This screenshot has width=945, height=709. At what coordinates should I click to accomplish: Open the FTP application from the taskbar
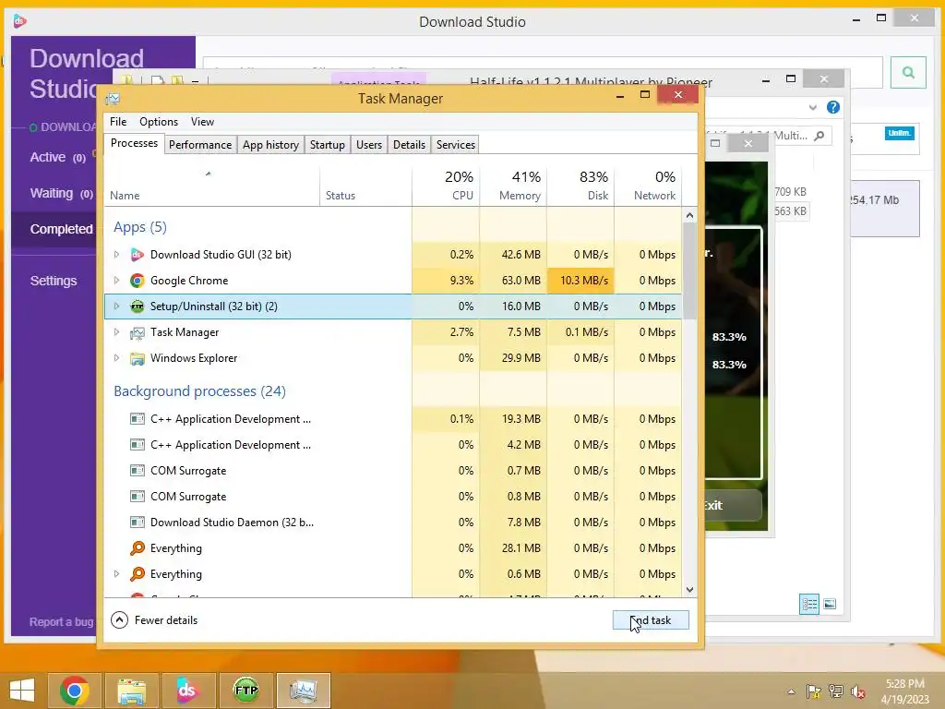click(245, 691)
